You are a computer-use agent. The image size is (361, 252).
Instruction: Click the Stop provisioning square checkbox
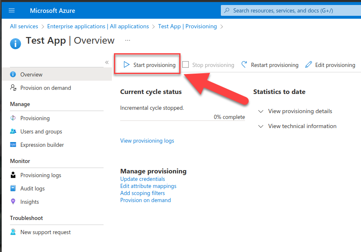pos(185,65)
